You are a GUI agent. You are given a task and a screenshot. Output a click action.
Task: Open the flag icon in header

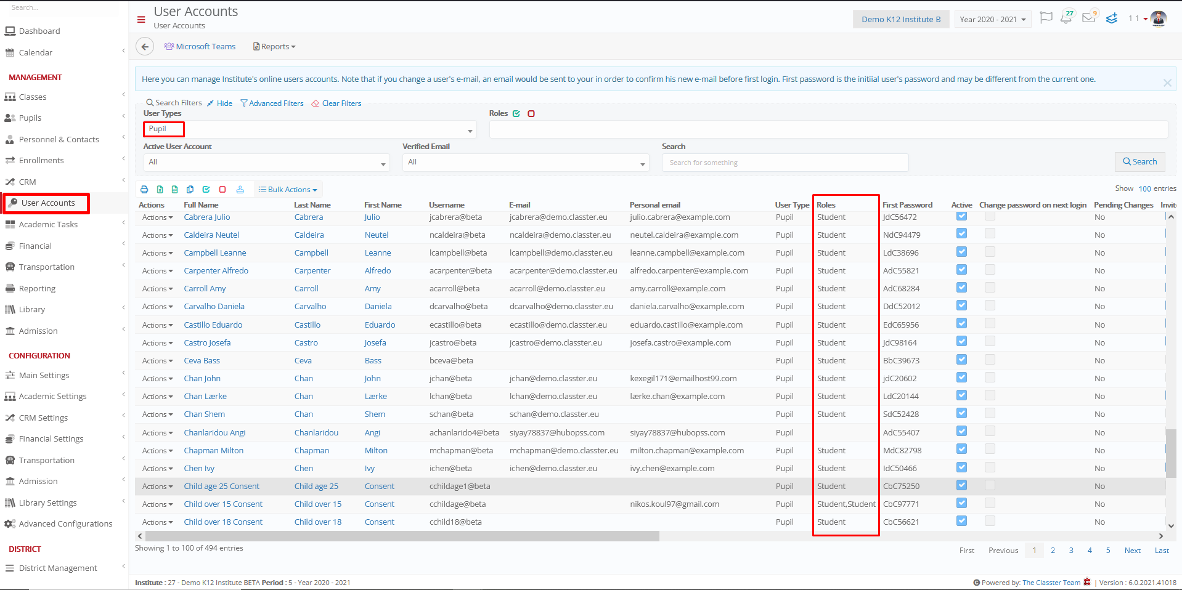point(1046,18)
